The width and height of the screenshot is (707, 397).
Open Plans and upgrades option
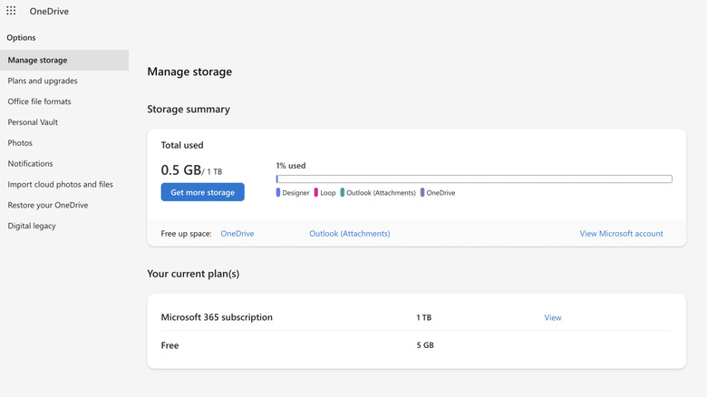click(x=43, y=81)
